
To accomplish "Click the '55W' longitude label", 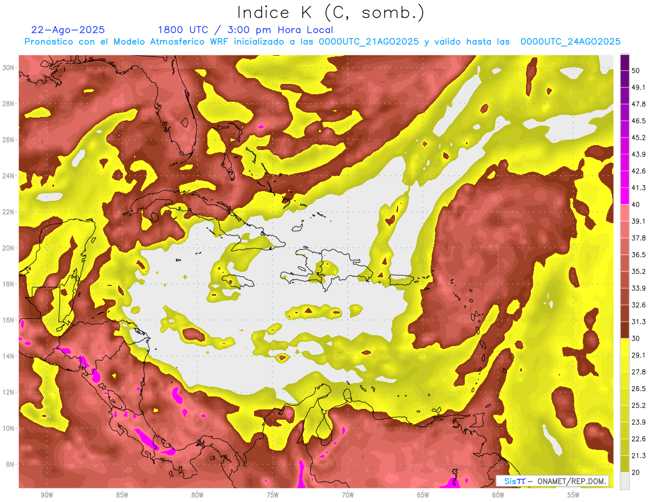I will point(574,495).
